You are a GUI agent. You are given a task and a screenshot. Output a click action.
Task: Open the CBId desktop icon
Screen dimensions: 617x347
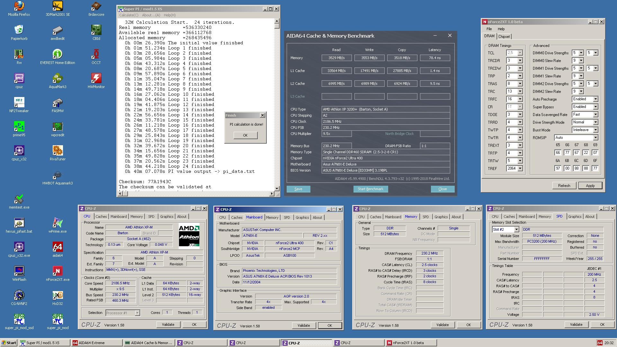coord(96,33)
